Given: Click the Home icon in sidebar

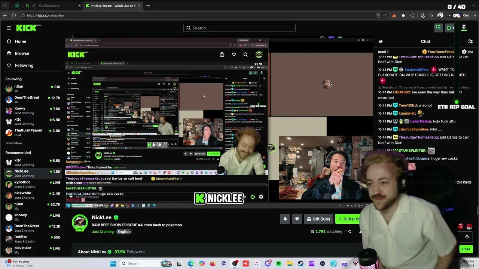Looking at the screenshot, I should [9, 41].
